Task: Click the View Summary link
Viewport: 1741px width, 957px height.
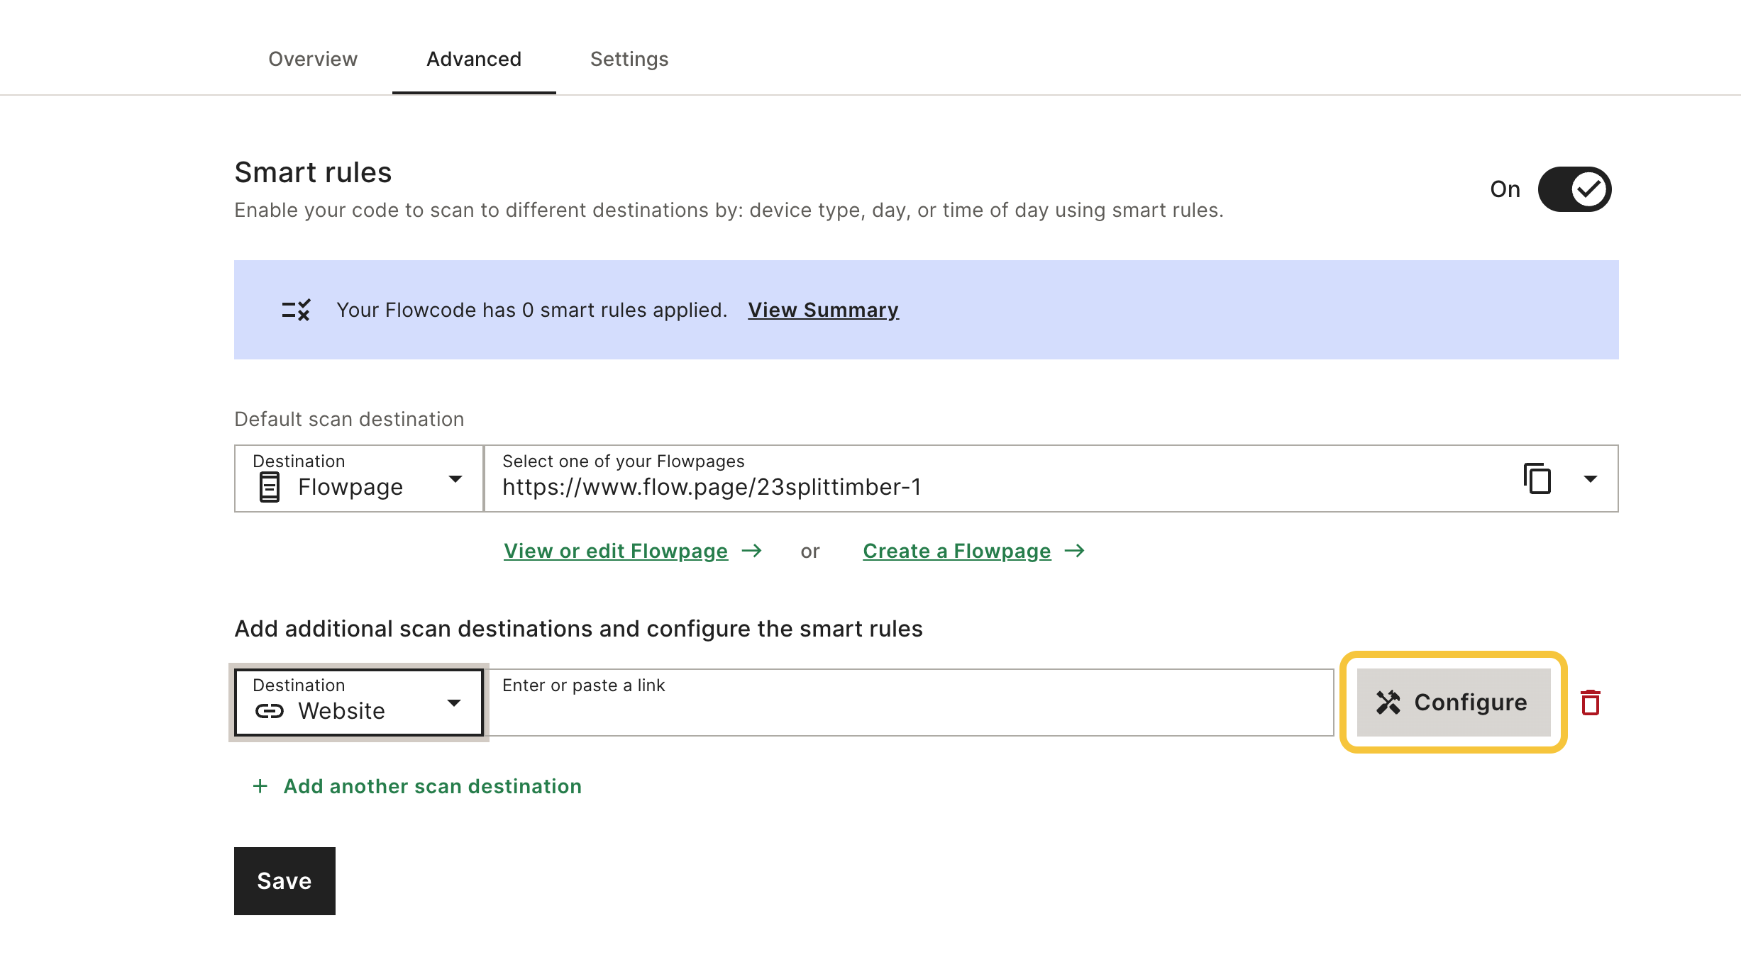Action: [823, 310]
